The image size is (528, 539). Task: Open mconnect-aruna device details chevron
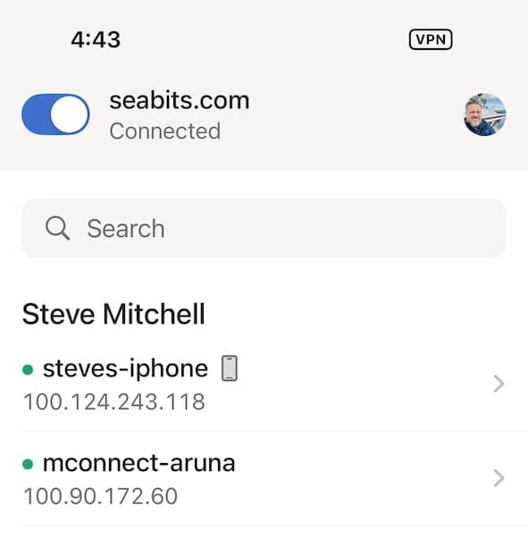point(499,478)
